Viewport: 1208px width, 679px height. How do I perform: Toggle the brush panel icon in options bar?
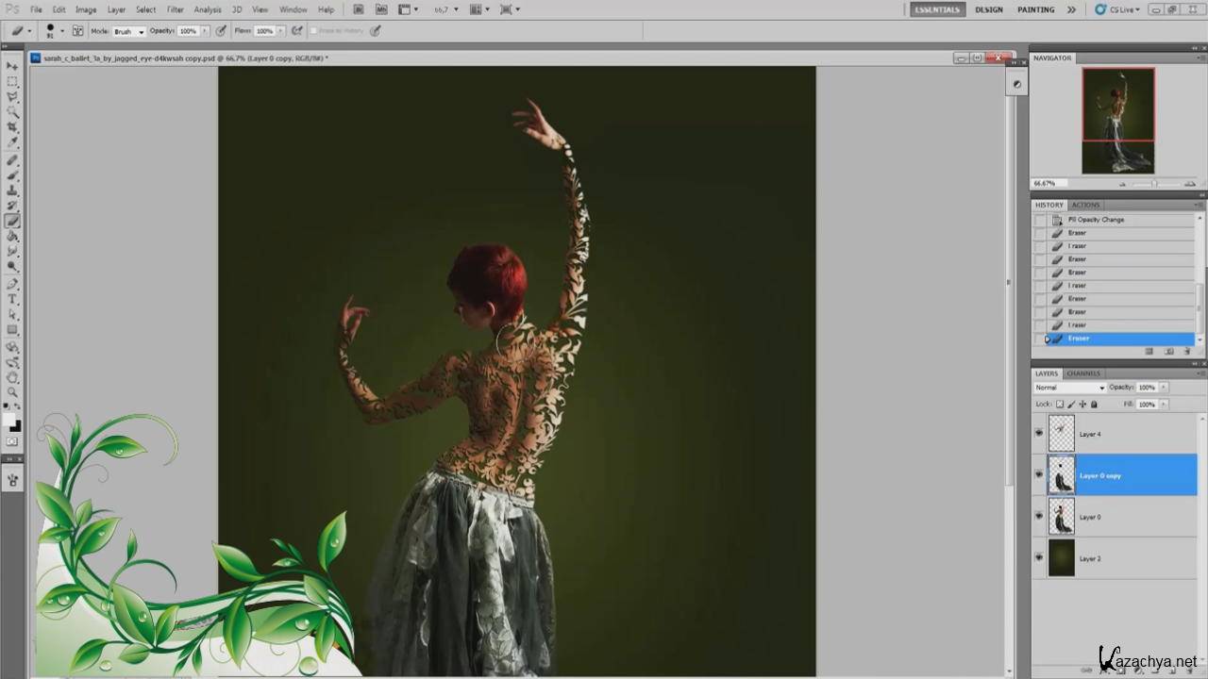pos(78,31)
